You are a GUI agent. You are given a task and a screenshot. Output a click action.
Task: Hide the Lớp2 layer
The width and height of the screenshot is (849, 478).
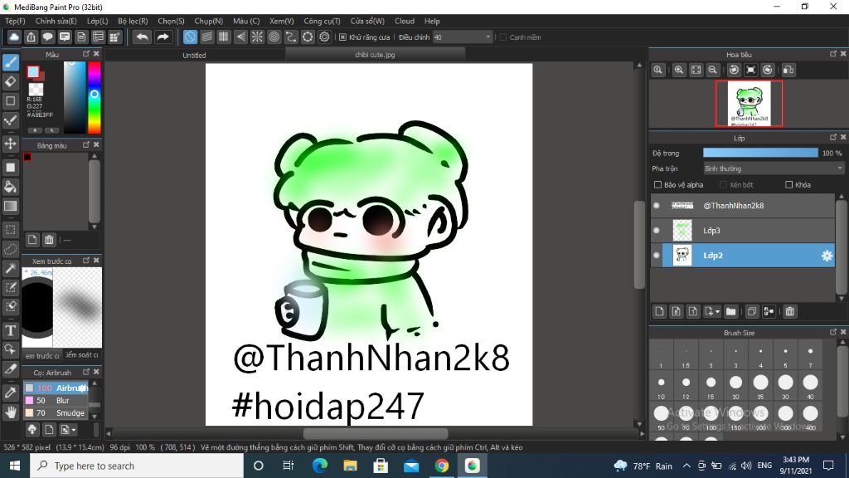[x=657, y=256]
